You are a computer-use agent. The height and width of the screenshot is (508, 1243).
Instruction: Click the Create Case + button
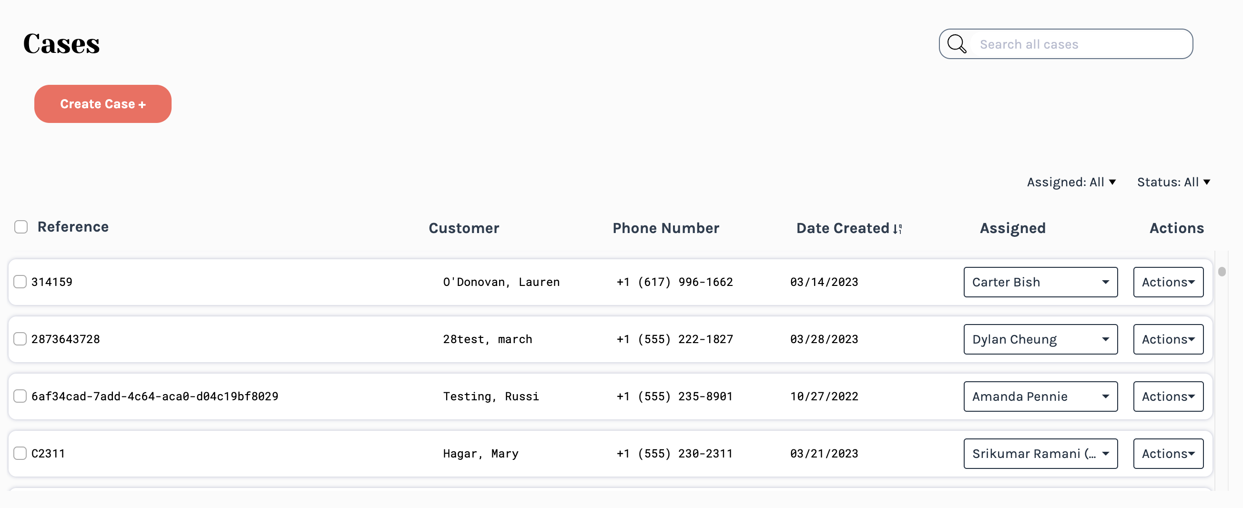(x=103, y=104)
